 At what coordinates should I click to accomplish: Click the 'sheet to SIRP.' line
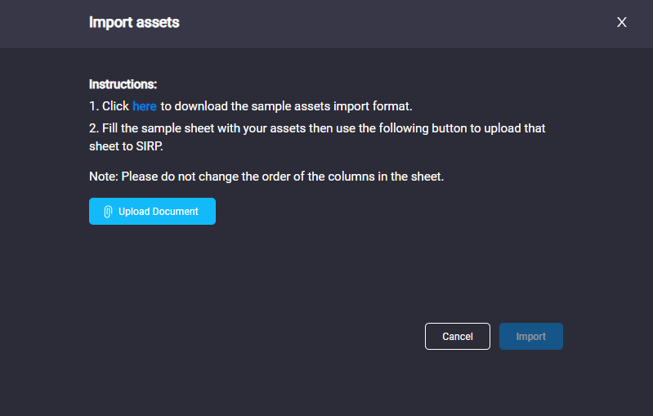(126, 146)
